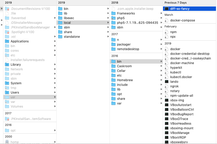Screen dimensions: 217x144
Task: Select the docker-cred...l-osxkeychain file name
Action: click(191, 58)
